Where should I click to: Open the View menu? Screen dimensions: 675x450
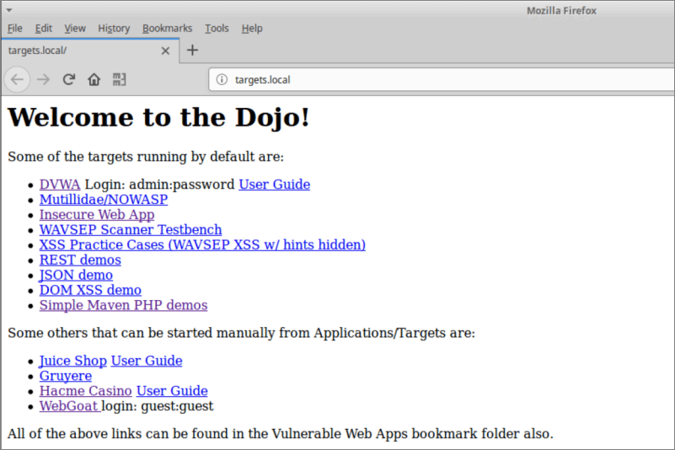(75, 29)
